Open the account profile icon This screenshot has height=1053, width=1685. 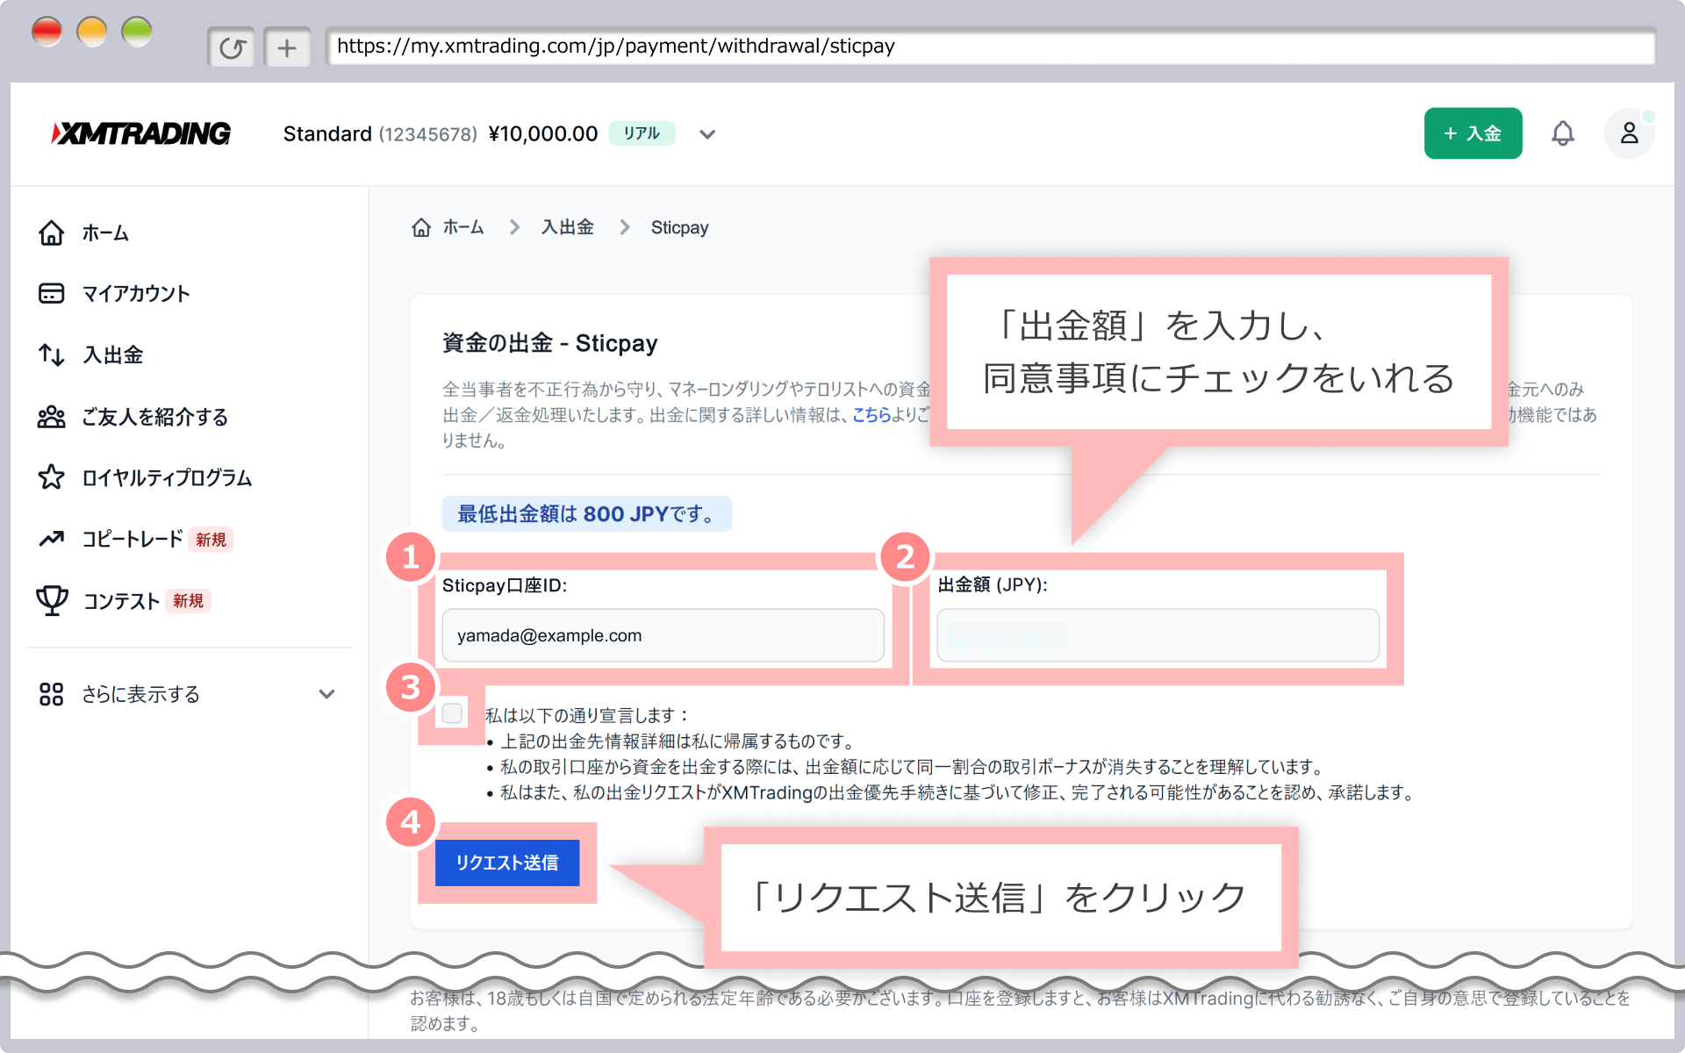1629,133
